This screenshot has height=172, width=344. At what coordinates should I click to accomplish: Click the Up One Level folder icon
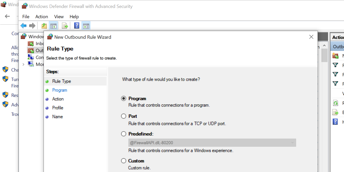tap(44, 26)
